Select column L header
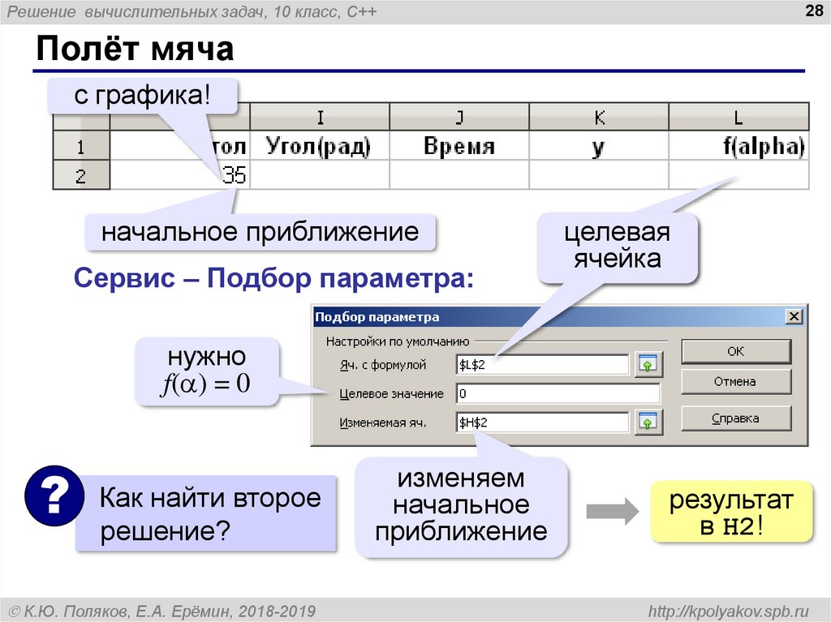Screen dimensions: 831x622 (x=738, y=117)
